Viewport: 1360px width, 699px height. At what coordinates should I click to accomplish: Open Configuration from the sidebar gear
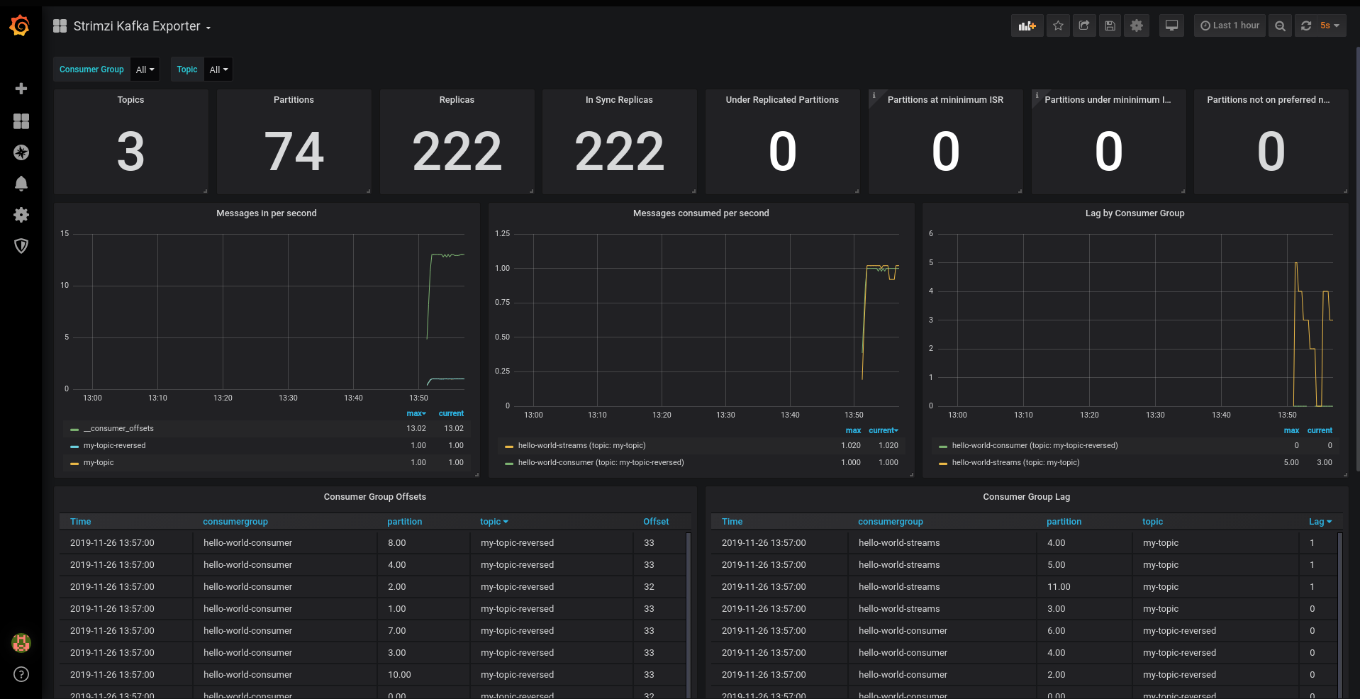pyautogui.click(x=21, y=215)
